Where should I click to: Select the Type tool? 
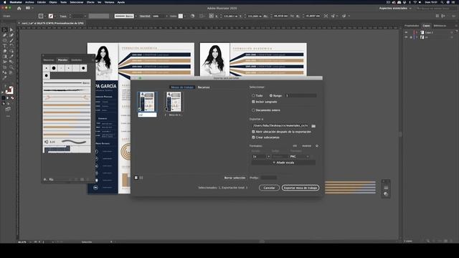pyautogui.click(x=5, y=46)
